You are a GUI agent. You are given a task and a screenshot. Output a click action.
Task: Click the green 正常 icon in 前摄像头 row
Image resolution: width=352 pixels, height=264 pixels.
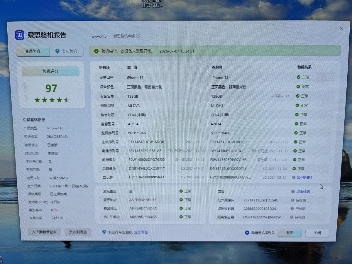[x=295, y=160]
